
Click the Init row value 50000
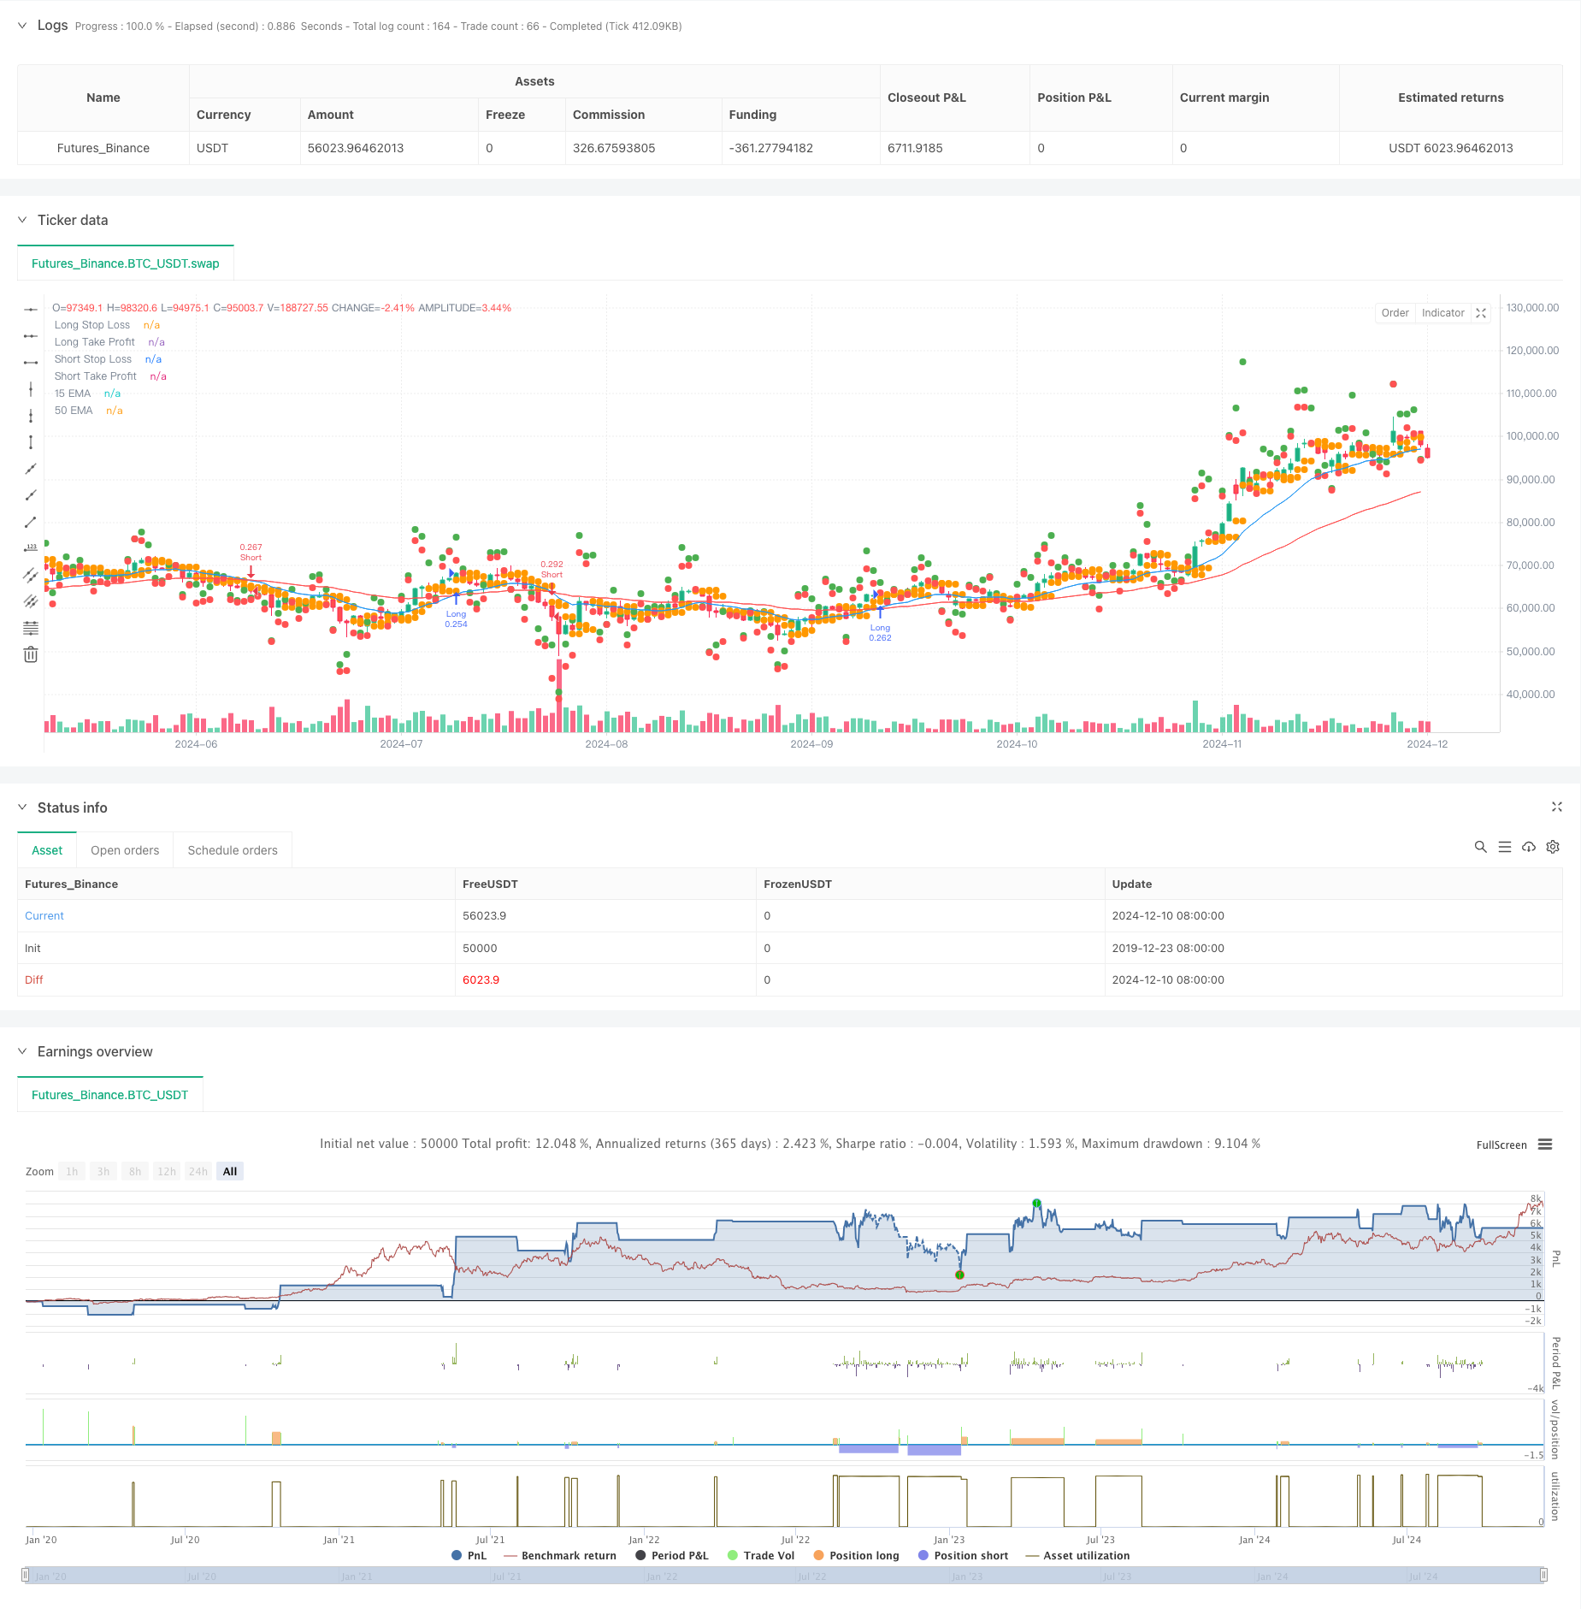pyautogui.click(x=480, y=948)
